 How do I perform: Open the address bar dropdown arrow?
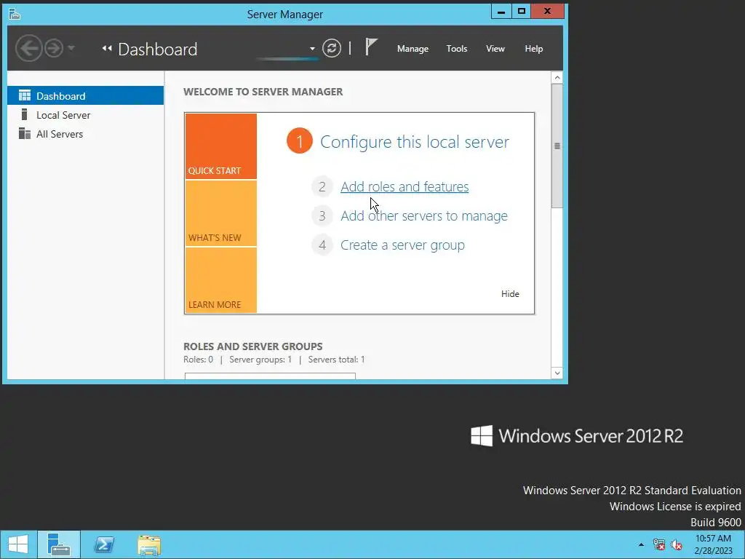coord(312,49)
